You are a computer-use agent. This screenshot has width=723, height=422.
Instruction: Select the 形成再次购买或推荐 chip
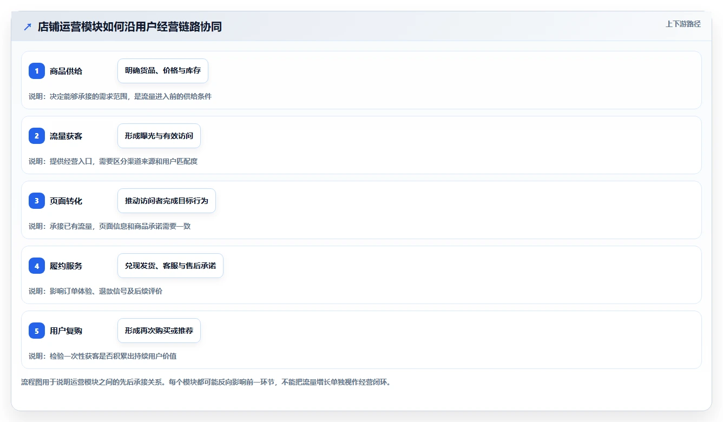(159, 331)
